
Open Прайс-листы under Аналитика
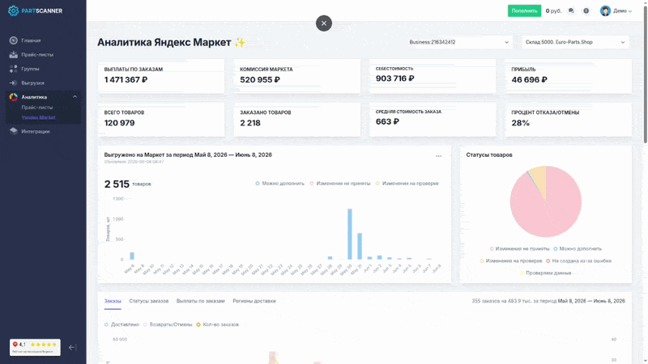coord(37,108)
